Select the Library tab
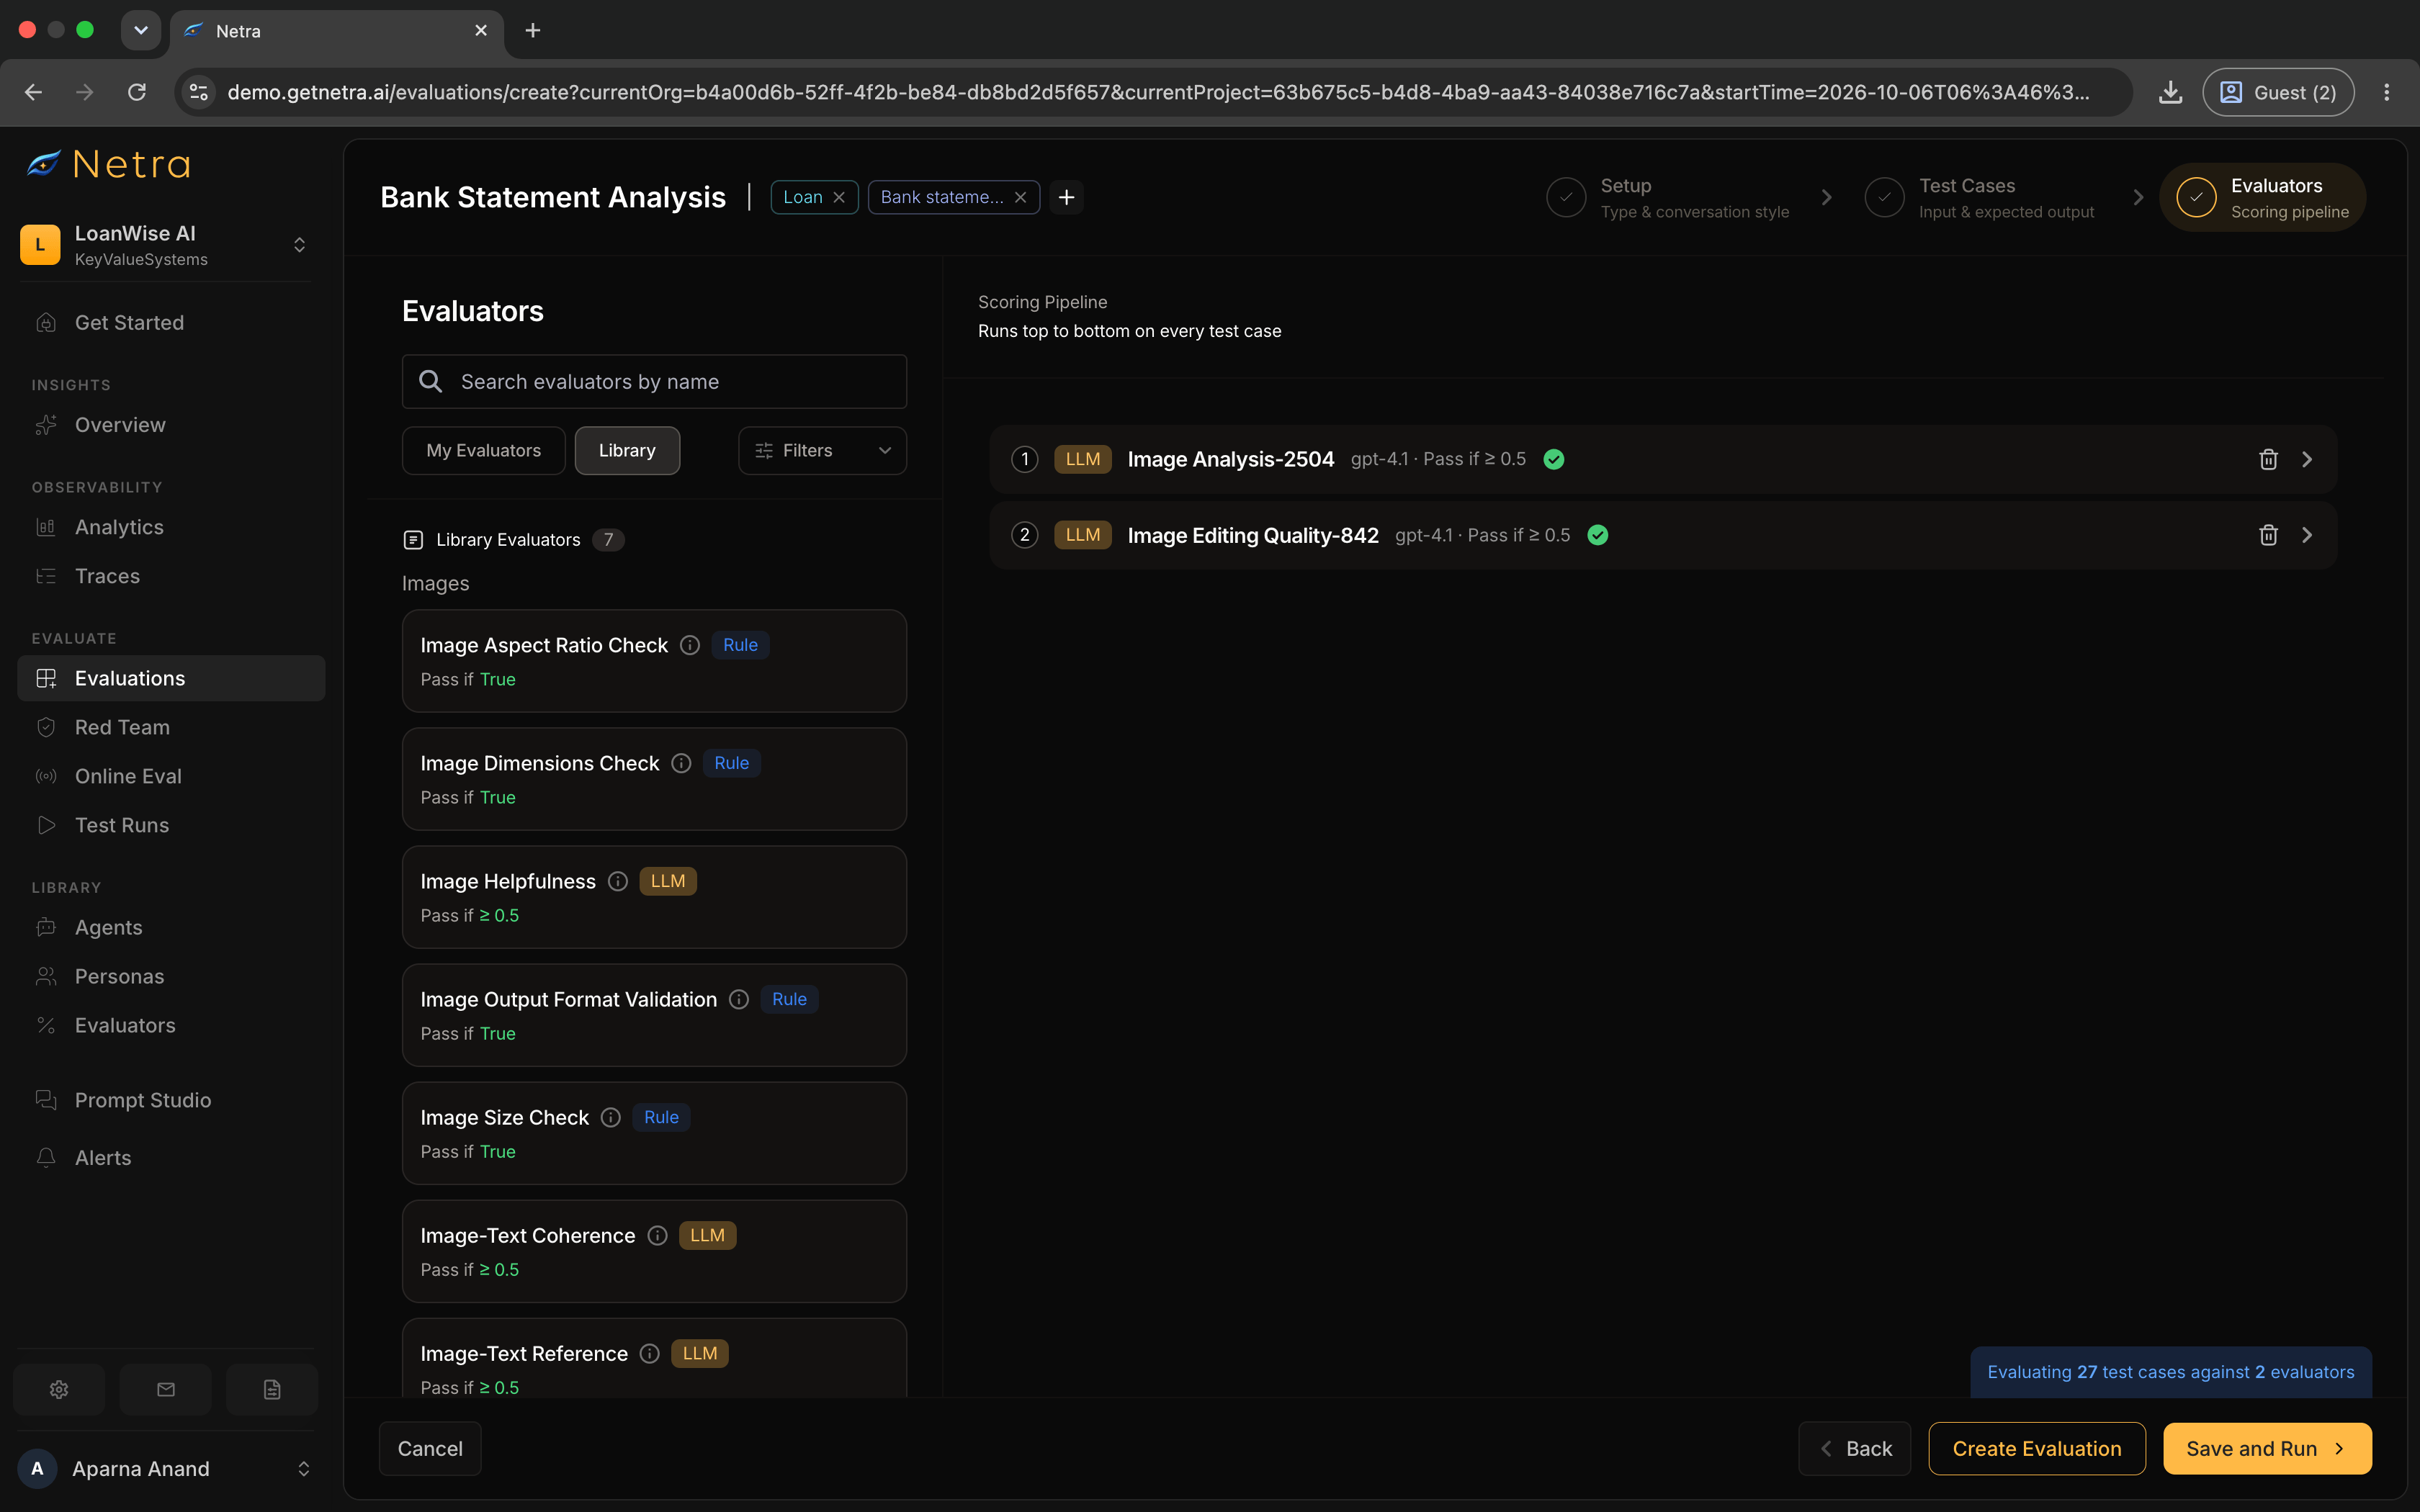 [627, 451]
